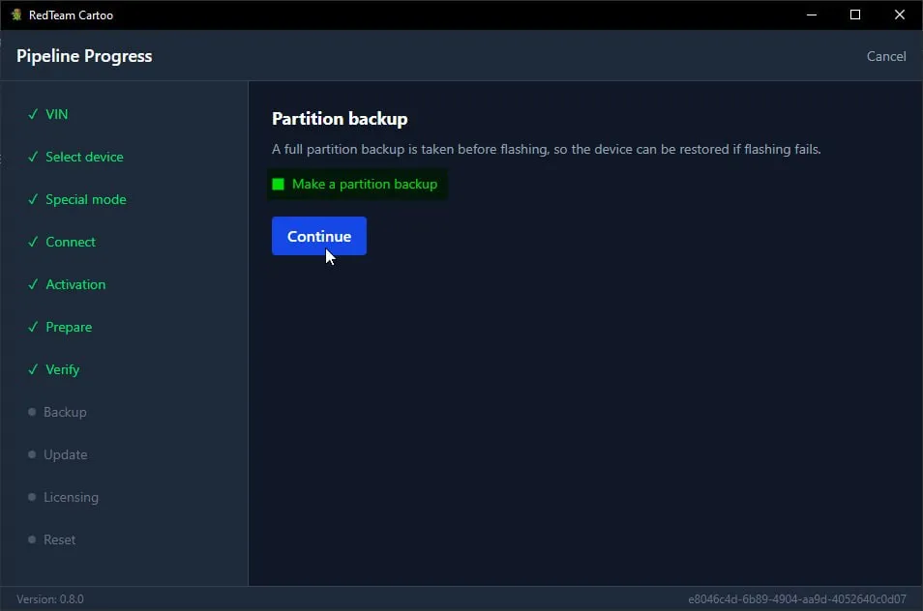Click the full partition backup description text
923x611 pixels.
tap(547, 150)
